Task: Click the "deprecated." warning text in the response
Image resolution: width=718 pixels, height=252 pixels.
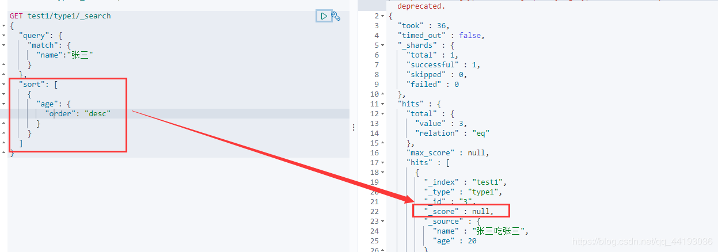Action: point(421,6)
